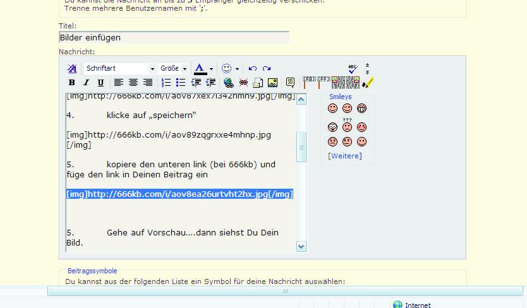Viewport: 527px width, 308px height.
Task: Align text left
Action: tap(118, 83)
